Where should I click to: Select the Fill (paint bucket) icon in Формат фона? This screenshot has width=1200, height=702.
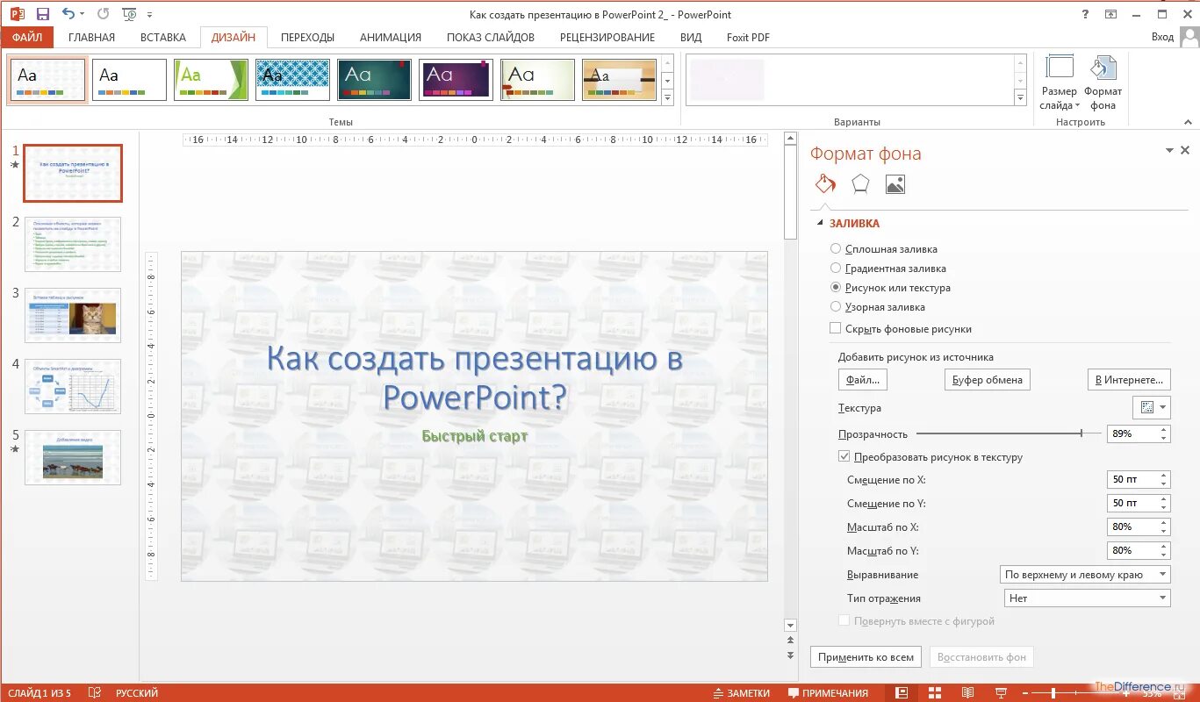point(825,183)
